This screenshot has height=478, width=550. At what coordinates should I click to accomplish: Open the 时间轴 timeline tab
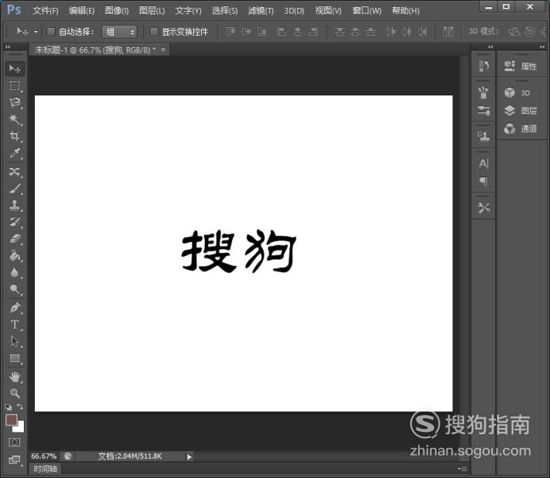pyautogui.click(x=45, y=468)
